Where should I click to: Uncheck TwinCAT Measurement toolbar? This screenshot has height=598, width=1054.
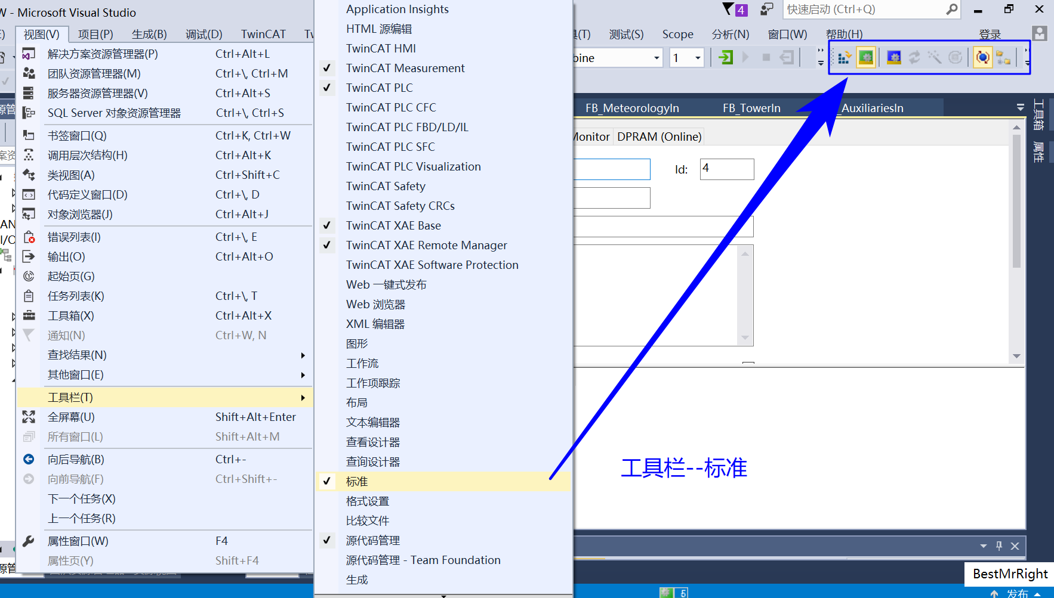pyautogui.click(x=405, y=68)
